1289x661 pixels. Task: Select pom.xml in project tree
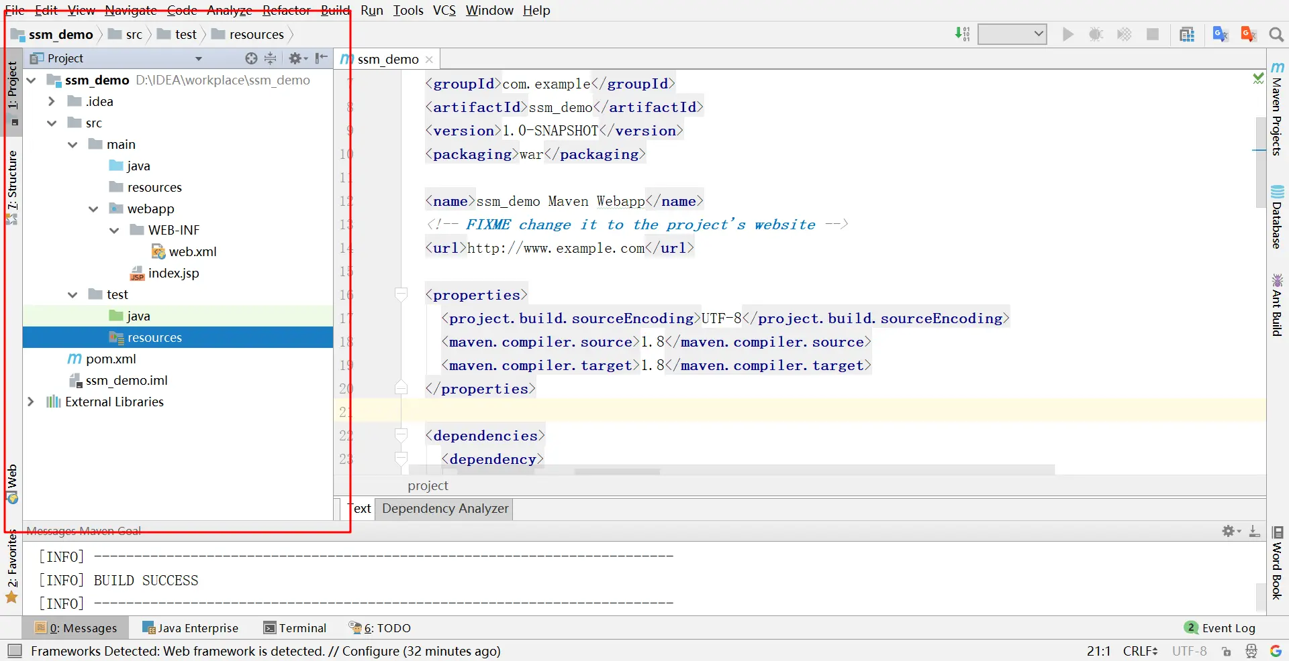tap(102, 359)
